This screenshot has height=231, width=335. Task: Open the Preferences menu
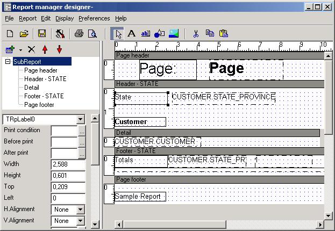coord(94,18)
